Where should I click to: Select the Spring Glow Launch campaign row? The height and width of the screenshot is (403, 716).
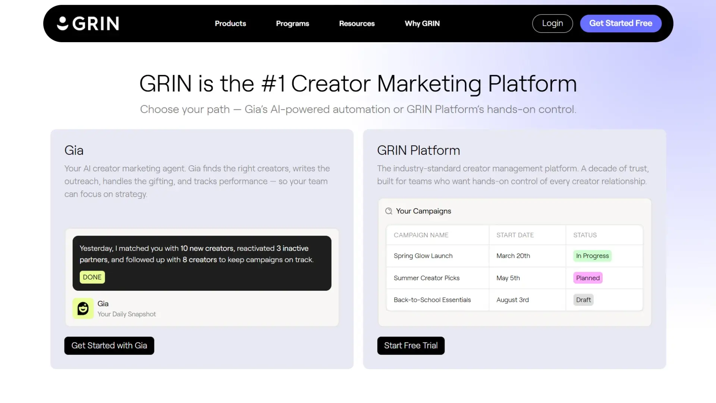(423, 256)
